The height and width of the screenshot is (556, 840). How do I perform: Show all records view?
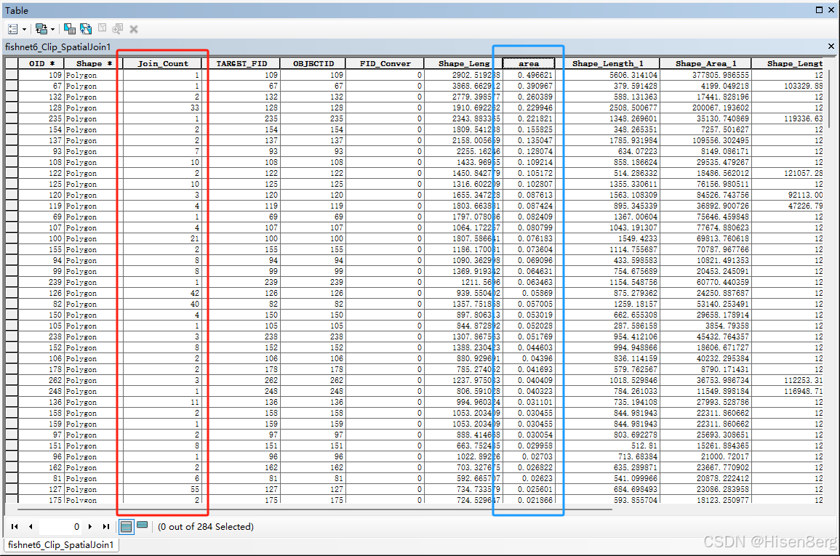126,527
